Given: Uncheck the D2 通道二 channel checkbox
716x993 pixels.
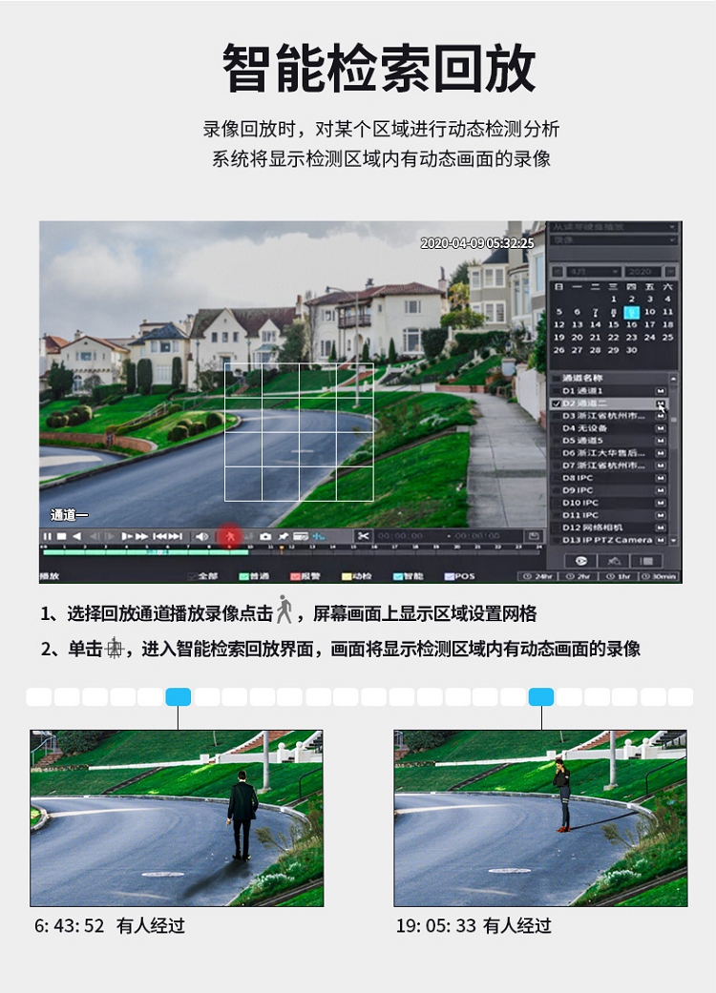Looking at the screenshot, I should coord(556,404).
